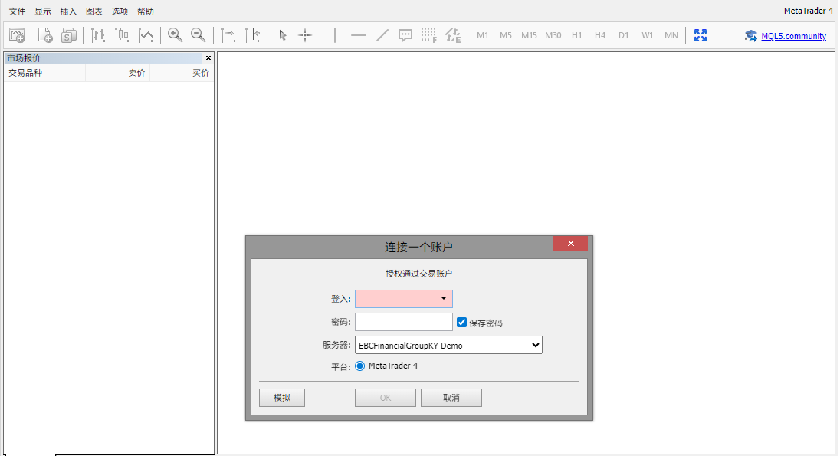
Task: Open the new order dollar icon
Action: click(x=68, y=35)
